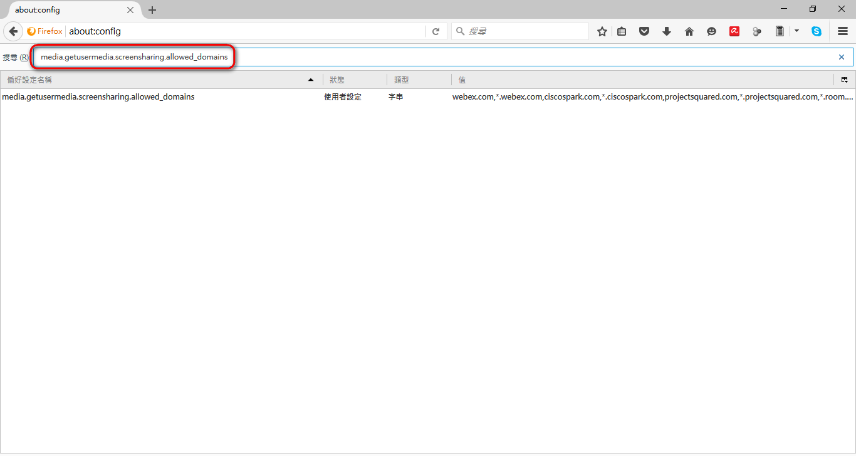Open the Firefox hamburger menu

click(x=843, y=31)
